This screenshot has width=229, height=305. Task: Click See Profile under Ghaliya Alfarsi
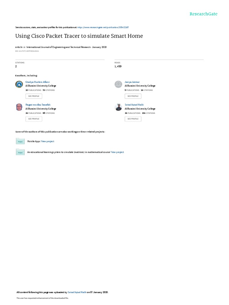pos(34,96)
